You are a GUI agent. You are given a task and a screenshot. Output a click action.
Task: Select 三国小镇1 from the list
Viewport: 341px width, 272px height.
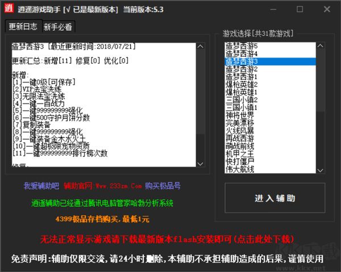point(241,107)
